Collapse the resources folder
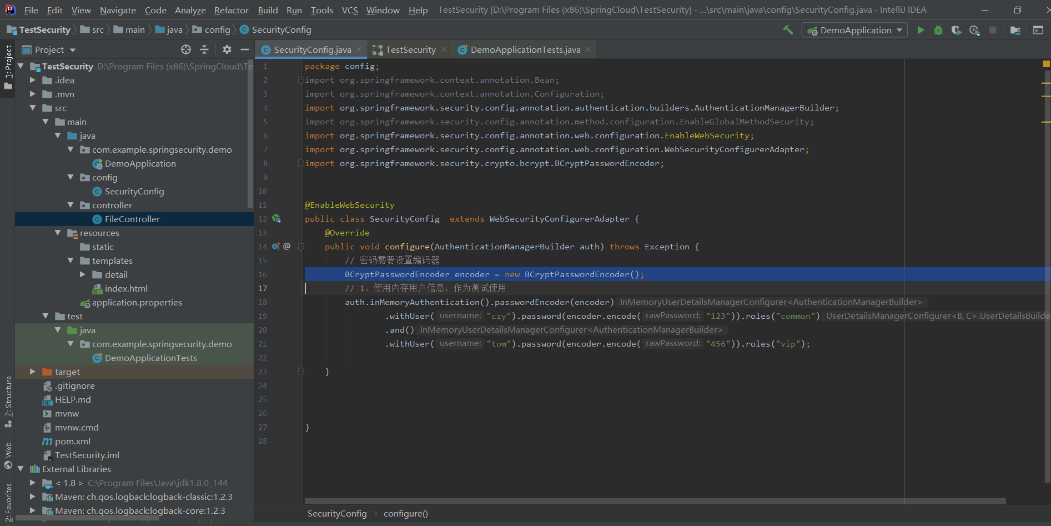 (58, 233)
